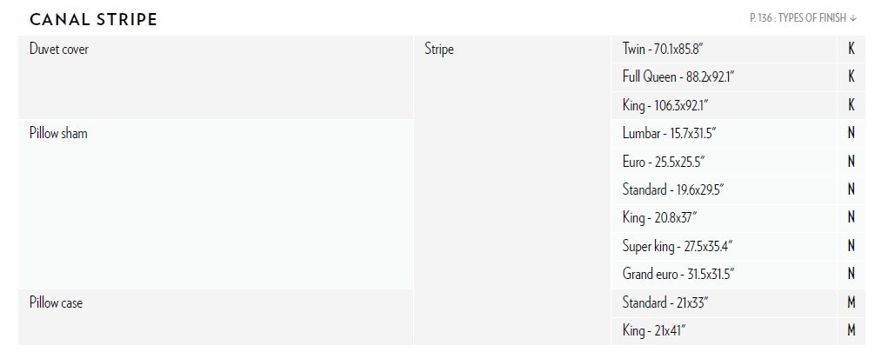Screen dimensions: 875x352
Task: Pick Standard - 21x33" pillow case
Action: [666, 303]
